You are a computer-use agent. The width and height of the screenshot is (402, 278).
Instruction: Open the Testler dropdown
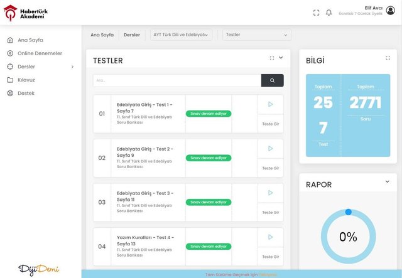(x=257, y=35)
